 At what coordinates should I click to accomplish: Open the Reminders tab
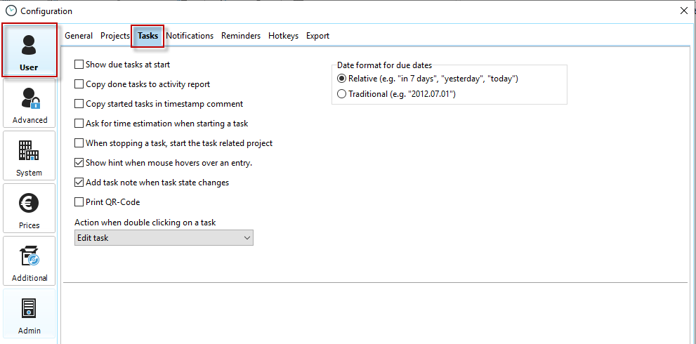coord(241,36)
